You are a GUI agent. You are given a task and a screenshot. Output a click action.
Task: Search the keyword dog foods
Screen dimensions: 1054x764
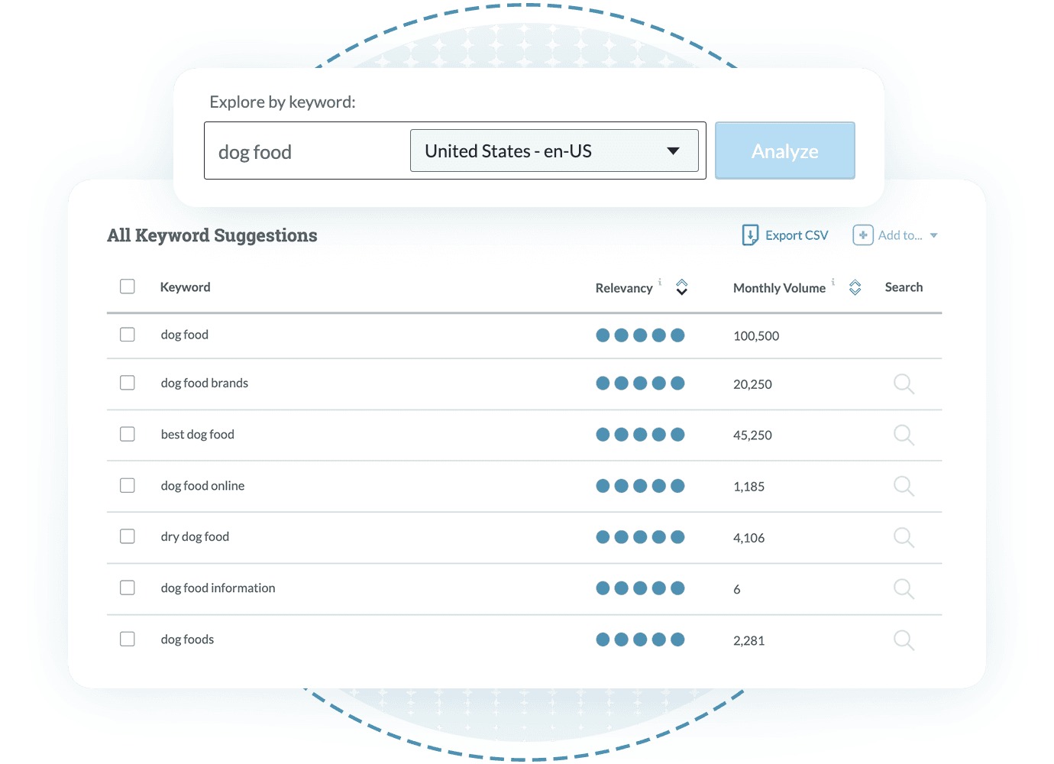[904, 639]
